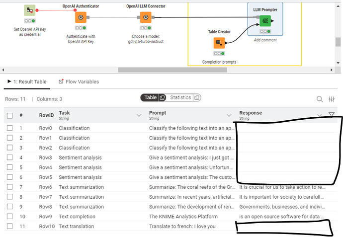Click 'Authenticate with OpenAI API Key' label
The image size is (343, 237).
[81, 39]
